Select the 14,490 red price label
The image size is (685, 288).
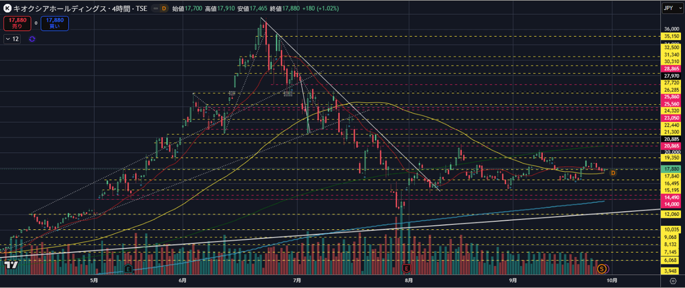[x=671, y=197]
